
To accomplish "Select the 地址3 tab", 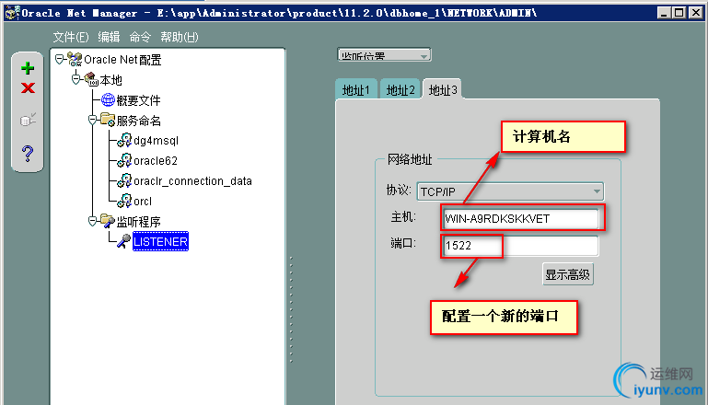I will [443, 89].
